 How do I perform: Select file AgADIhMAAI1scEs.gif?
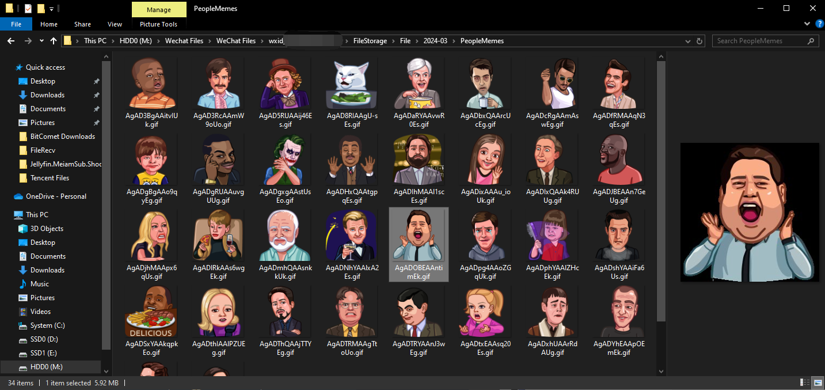click(419, 169)
